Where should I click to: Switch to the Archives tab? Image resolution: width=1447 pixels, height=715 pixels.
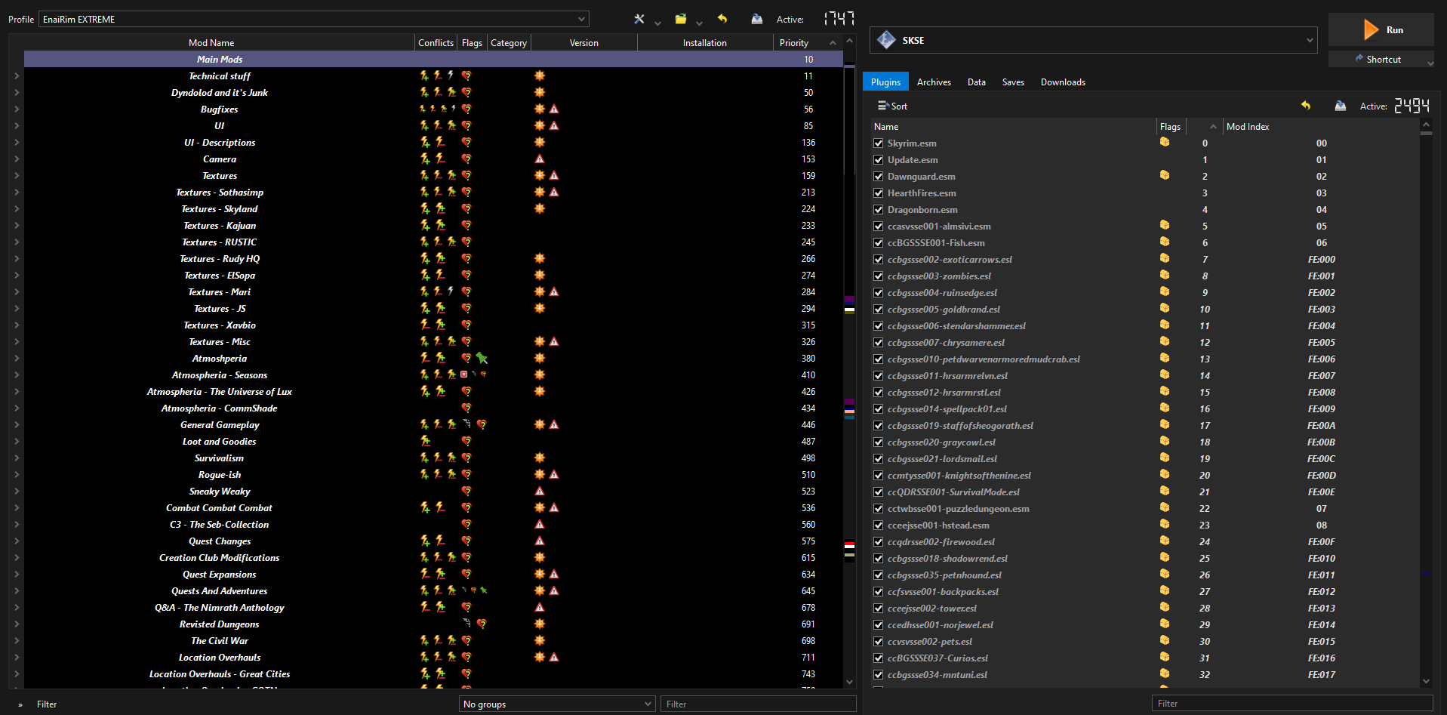click(x=934, y=82)
